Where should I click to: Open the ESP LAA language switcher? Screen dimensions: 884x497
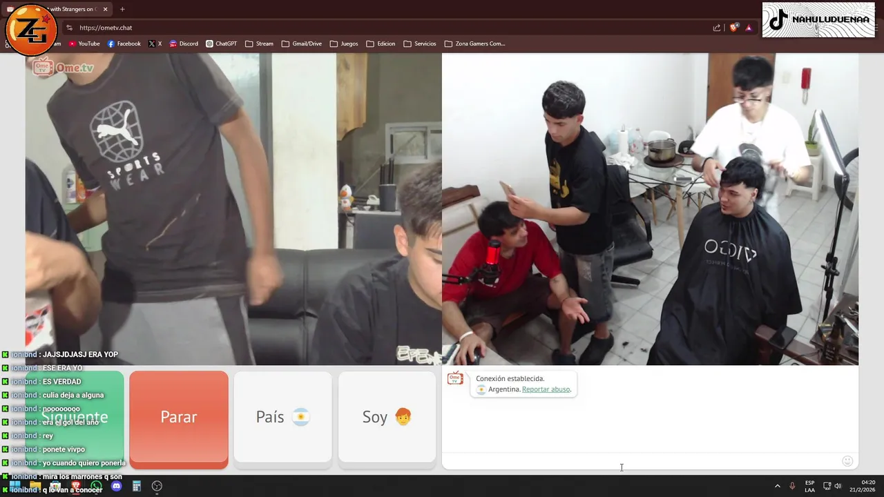[809, 486]
